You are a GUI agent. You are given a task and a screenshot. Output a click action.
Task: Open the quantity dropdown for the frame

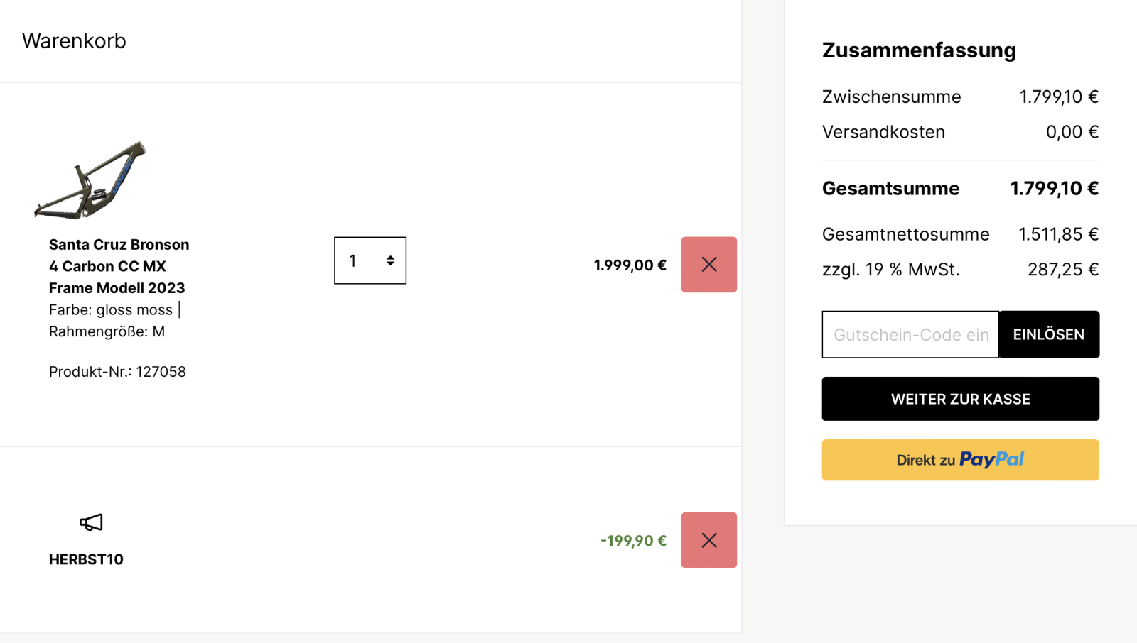click(370, 260)
